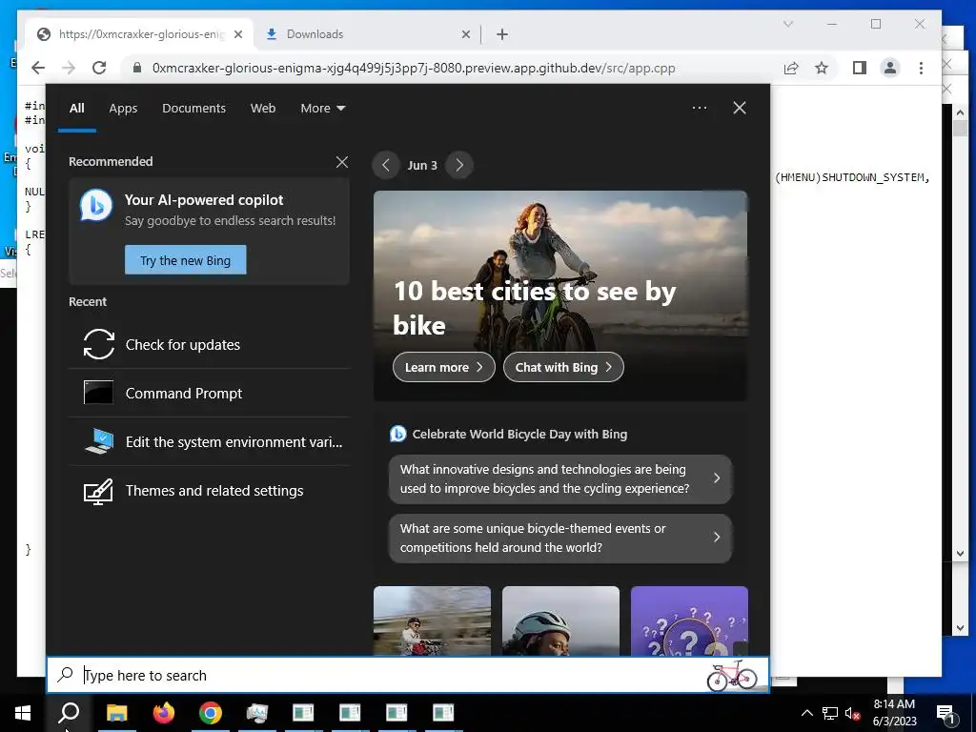This screenshot has width=976, height=732.
Task: Show hidden system tray icons
Action: click(806, 713)
